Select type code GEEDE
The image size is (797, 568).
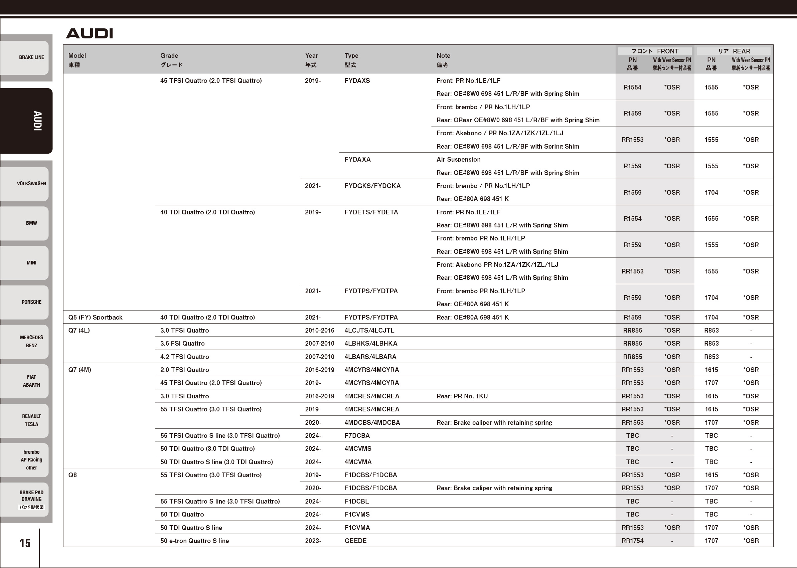coord(355,541)
